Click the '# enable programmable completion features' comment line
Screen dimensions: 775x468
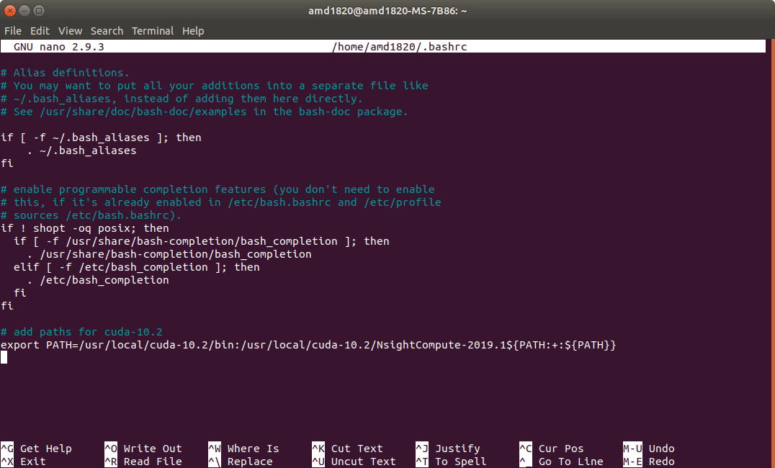pos(218,189)
